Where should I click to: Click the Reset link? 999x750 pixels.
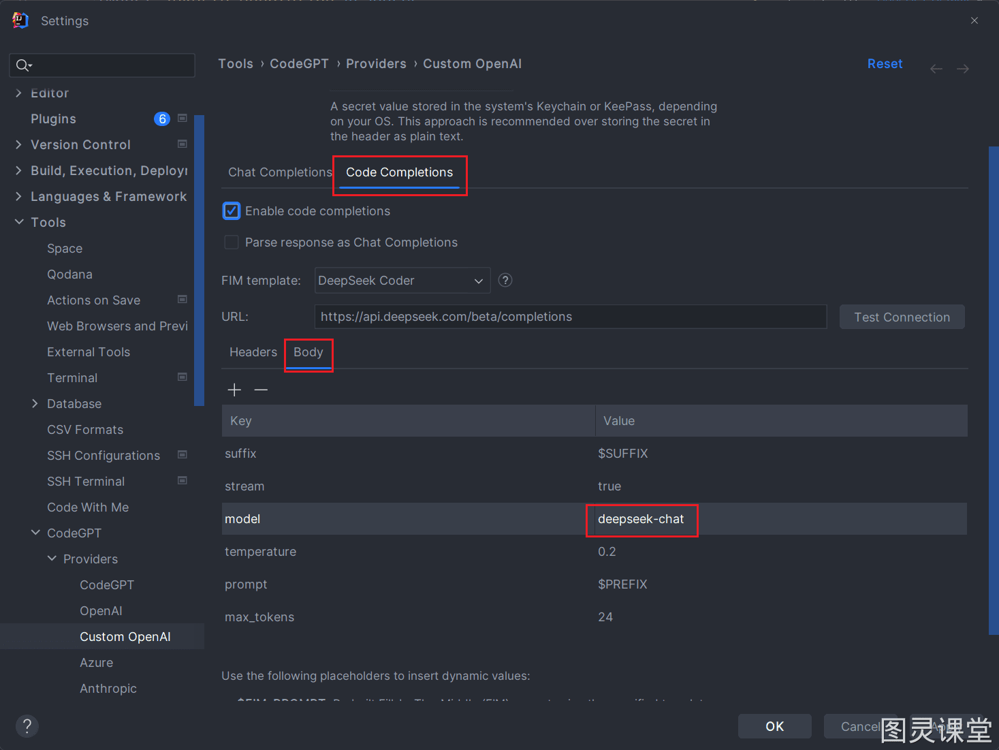[885, 63]
